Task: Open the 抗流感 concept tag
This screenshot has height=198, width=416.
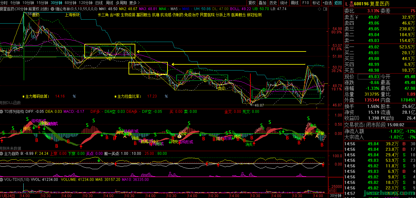Action: 166,15
